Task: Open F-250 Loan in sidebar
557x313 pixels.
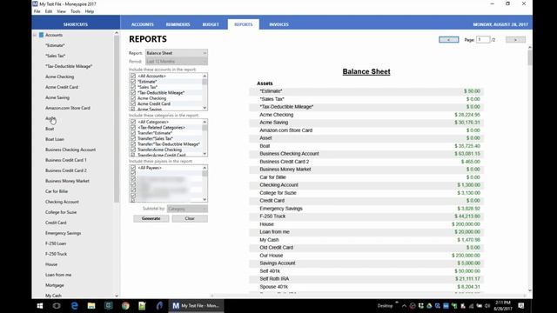Action: point(56,243)
